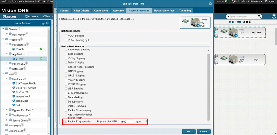Open the Actions dropdown menu
This screenshot has width=277, height=135.
[32, 16]
